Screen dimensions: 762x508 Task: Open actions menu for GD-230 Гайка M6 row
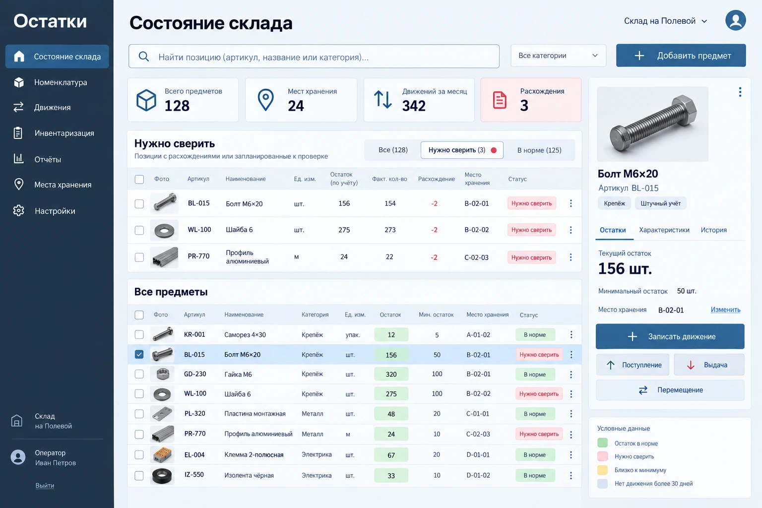[x=571, y=375]
